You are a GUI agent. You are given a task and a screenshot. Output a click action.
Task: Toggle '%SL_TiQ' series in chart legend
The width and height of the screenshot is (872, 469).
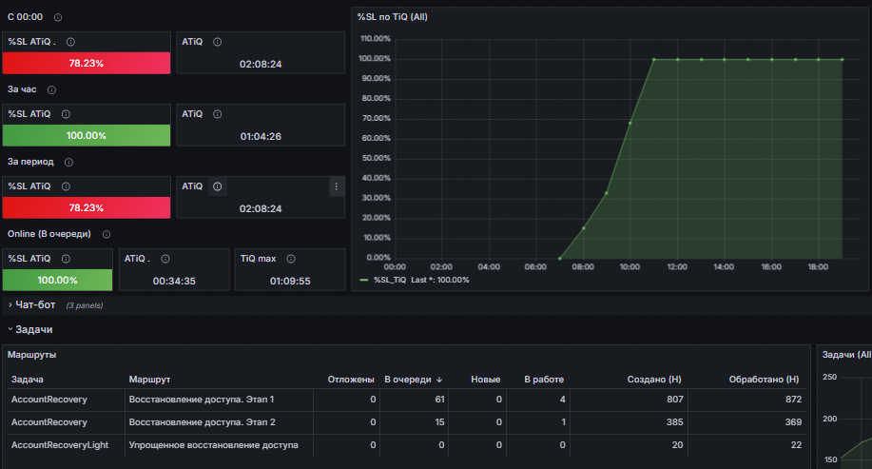click(390, 280)
